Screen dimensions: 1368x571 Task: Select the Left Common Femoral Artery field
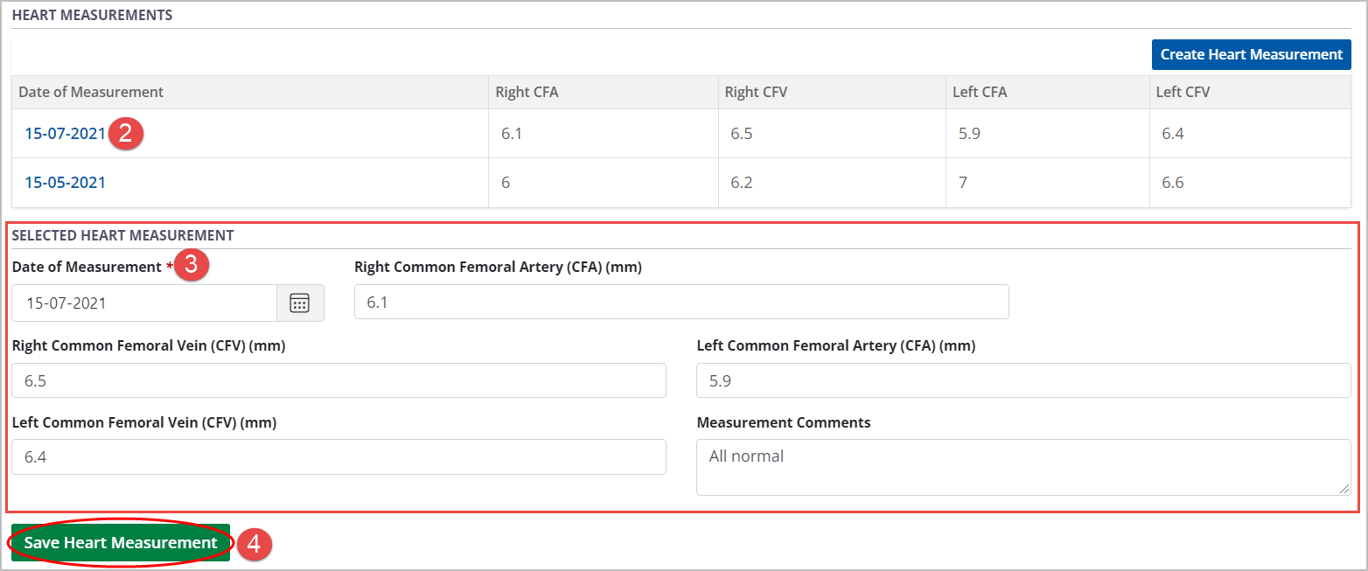[1022, 380]
